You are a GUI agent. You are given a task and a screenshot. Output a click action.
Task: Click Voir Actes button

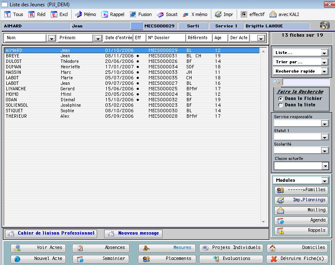(38, 248)
